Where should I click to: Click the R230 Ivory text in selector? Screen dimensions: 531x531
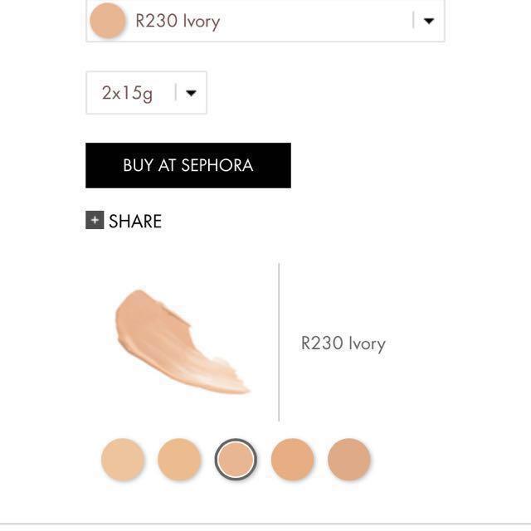[x=178, y=21]
